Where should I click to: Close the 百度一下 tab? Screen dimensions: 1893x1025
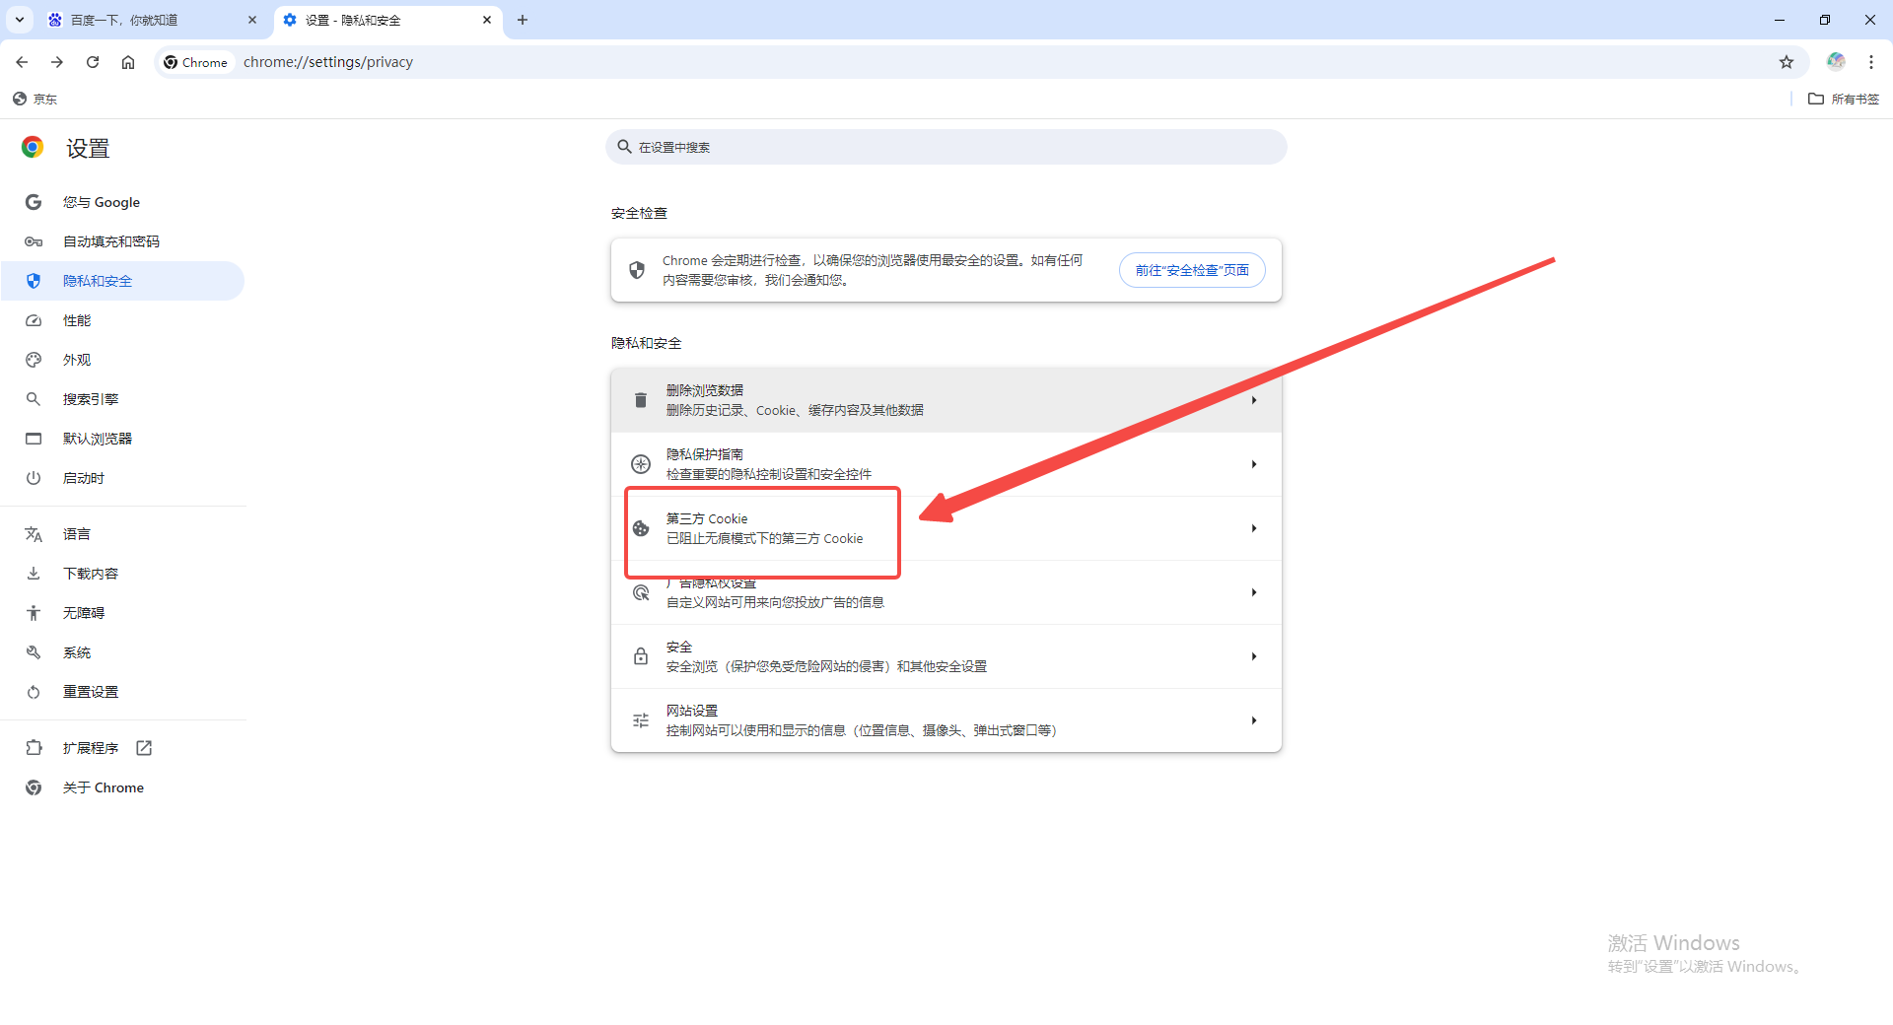tap(252, 20)
